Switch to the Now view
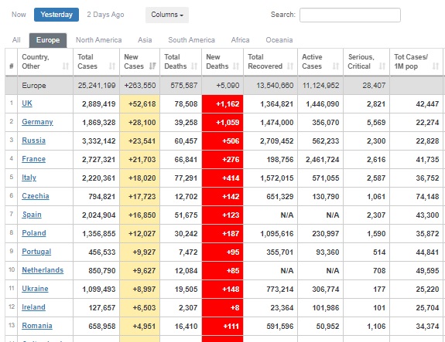This screenshot has width=445, height=342. tap(19, 15)
